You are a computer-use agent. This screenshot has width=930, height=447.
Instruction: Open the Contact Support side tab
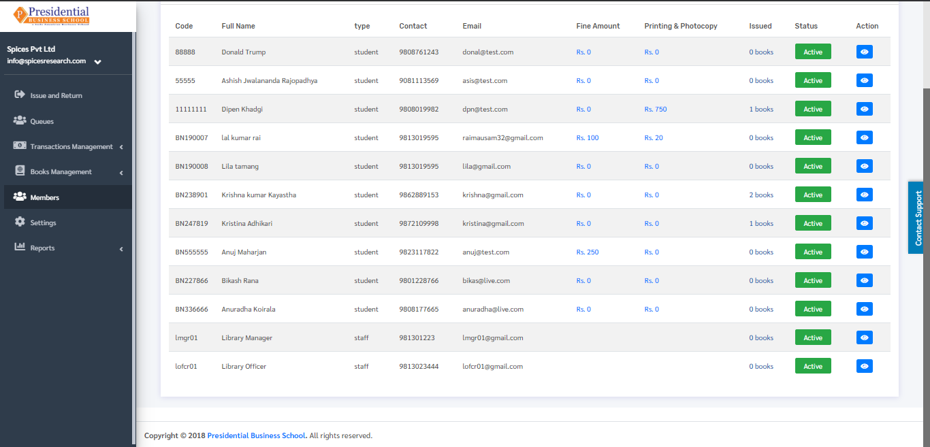(918, 218)
